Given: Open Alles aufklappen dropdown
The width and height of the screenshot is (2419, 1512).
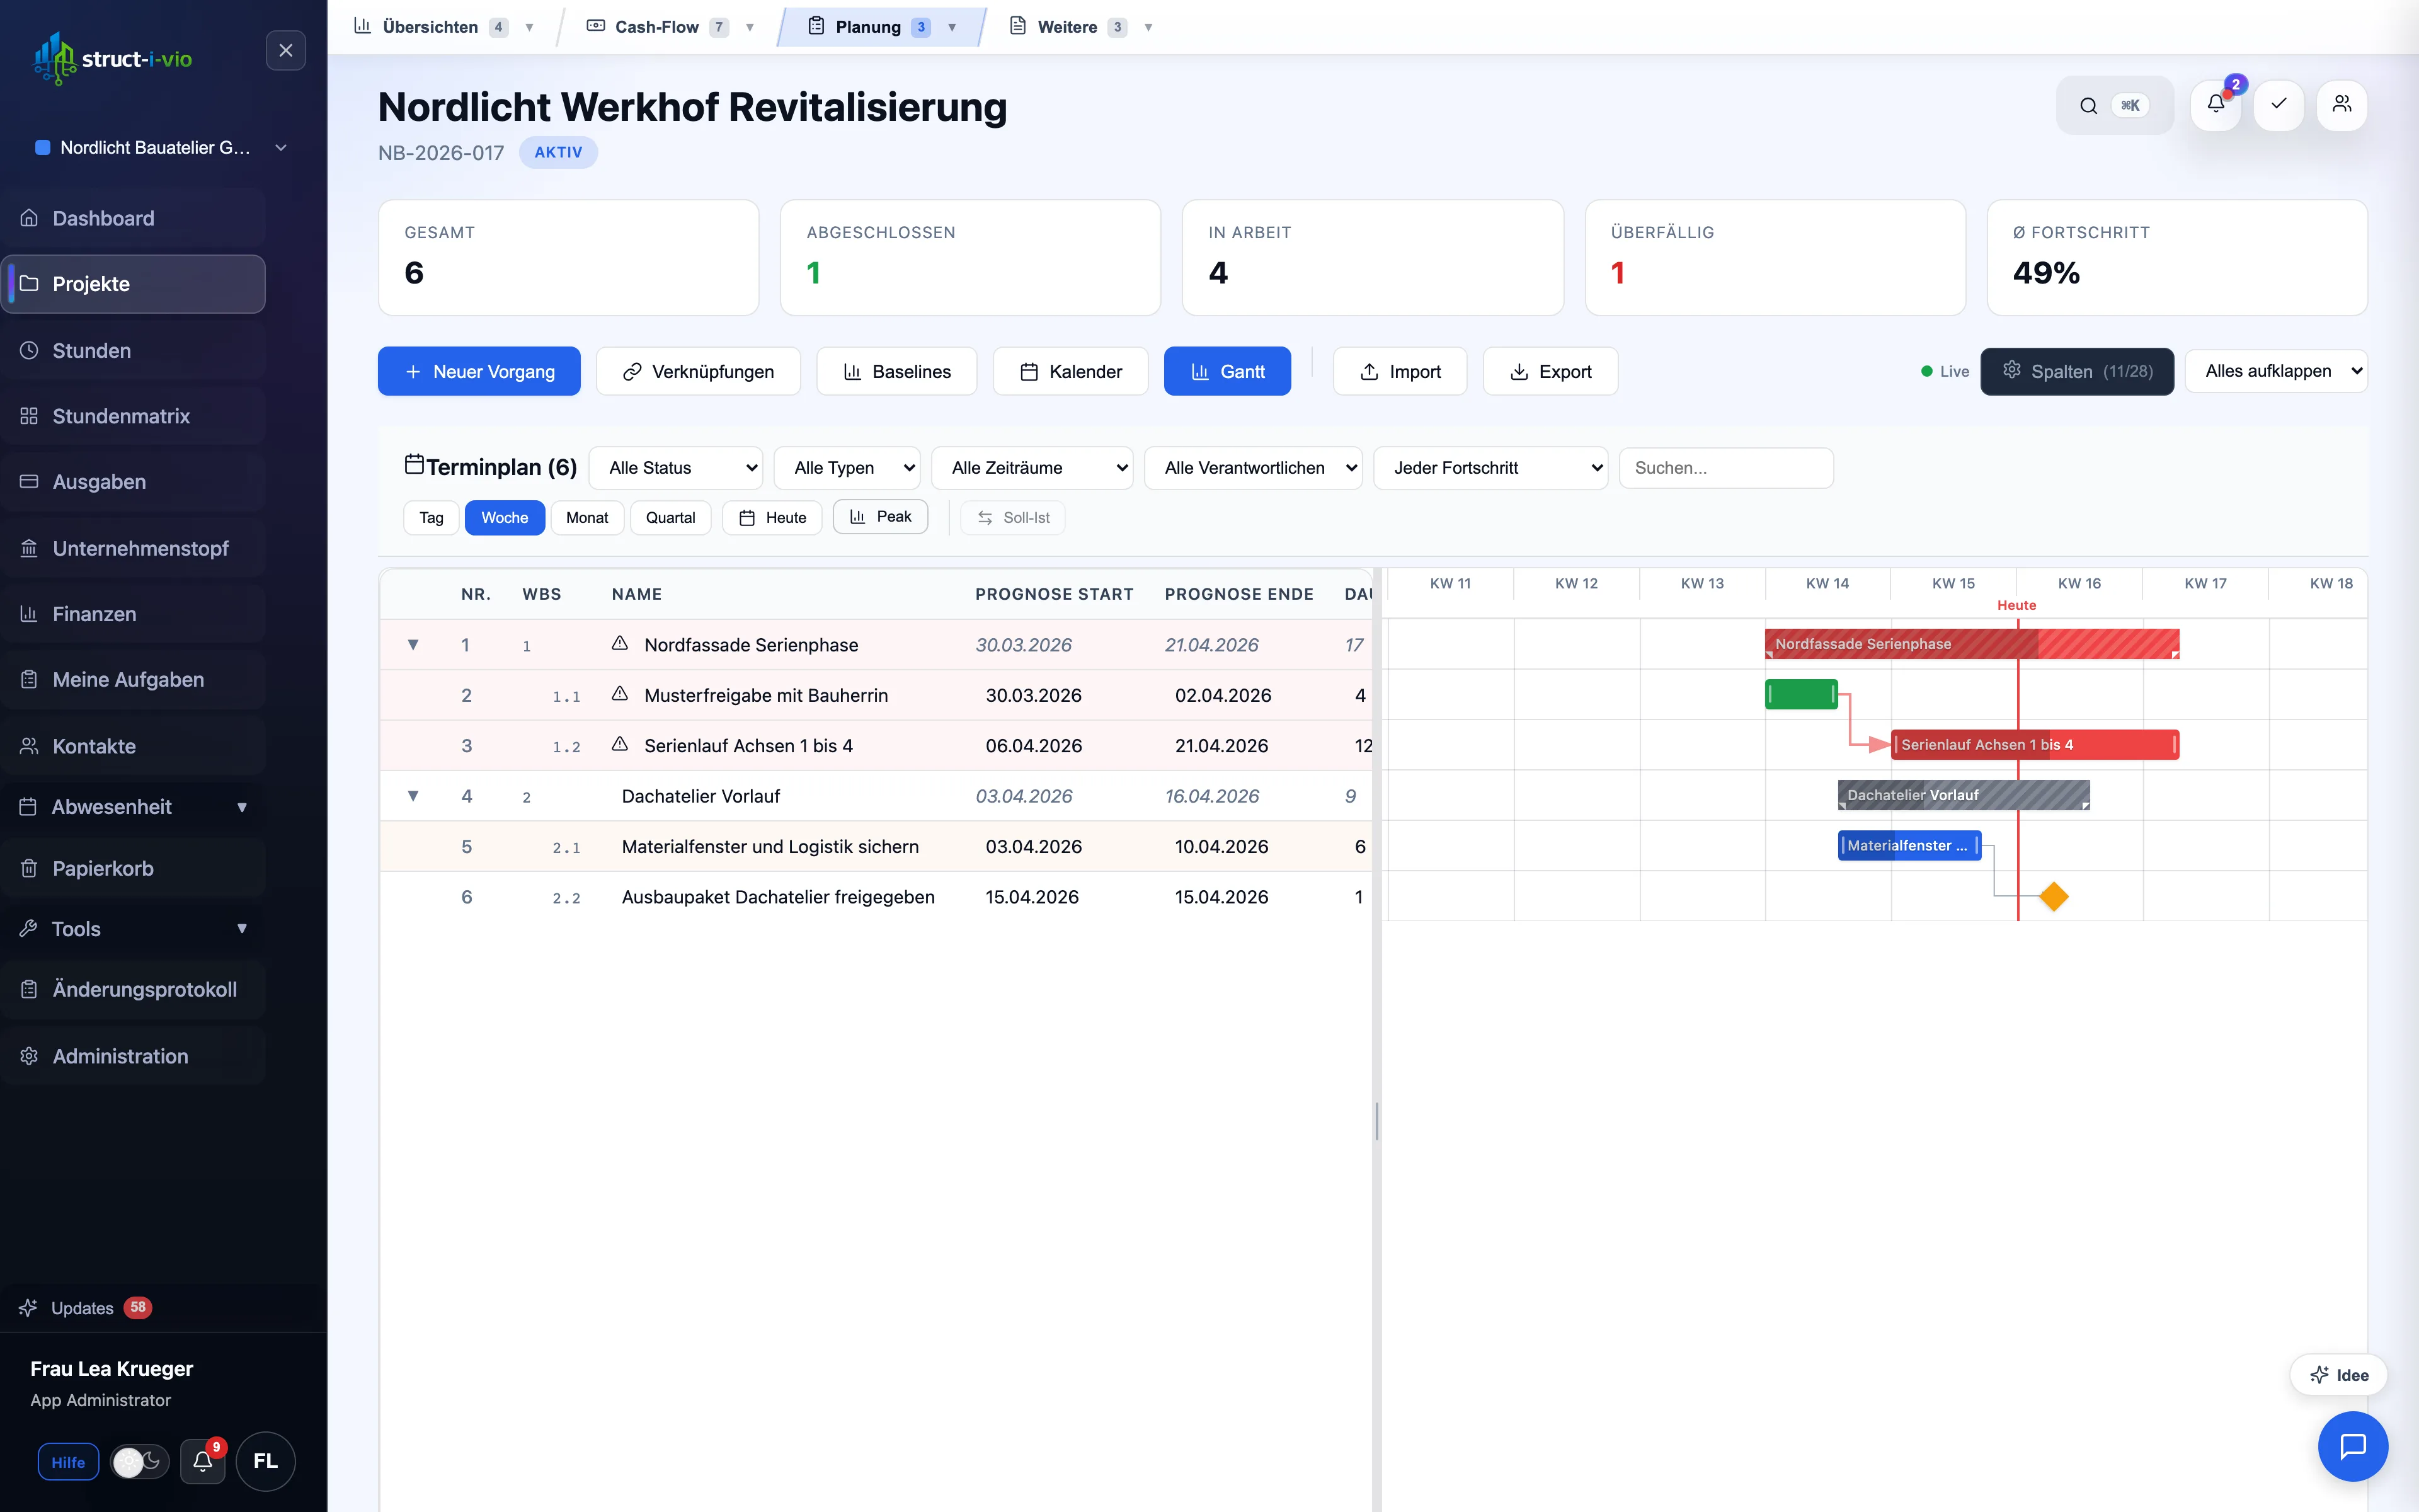Looking at the screenshot, I should (2276, 371).
